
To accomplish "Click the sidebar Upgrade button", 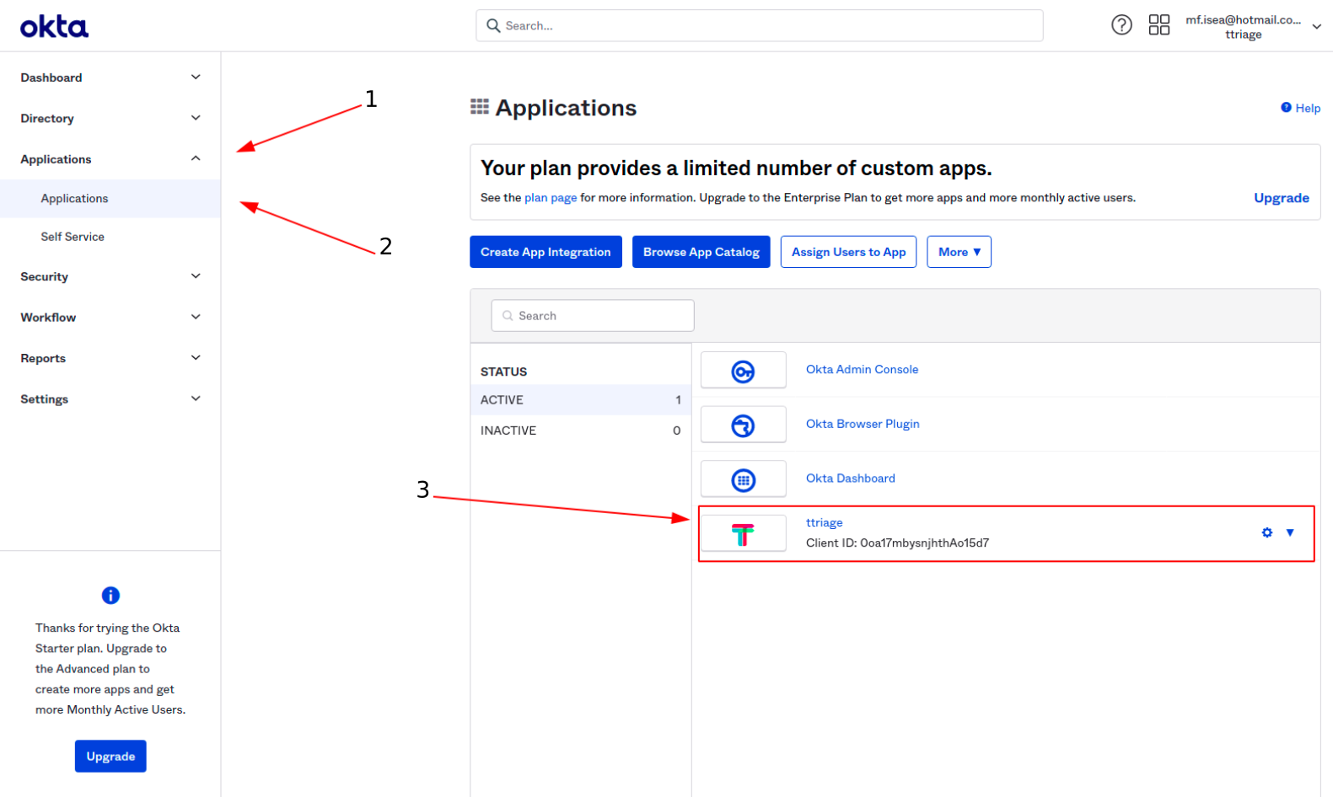I will click(110, 757).
